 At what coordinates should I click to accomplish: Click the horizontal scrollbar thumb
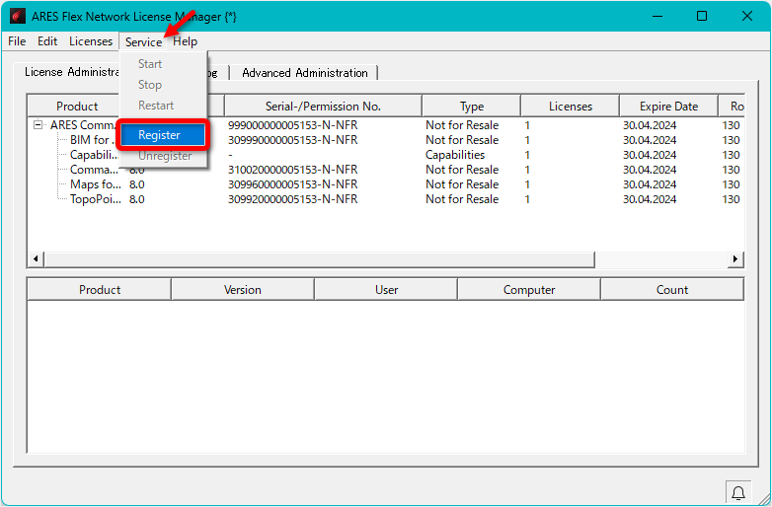(x=320, y=258)
